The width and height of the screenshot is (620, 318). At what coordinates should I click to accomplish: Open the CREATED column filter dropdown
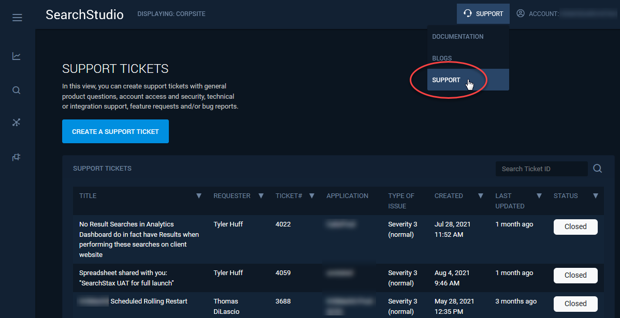(480, 195)
